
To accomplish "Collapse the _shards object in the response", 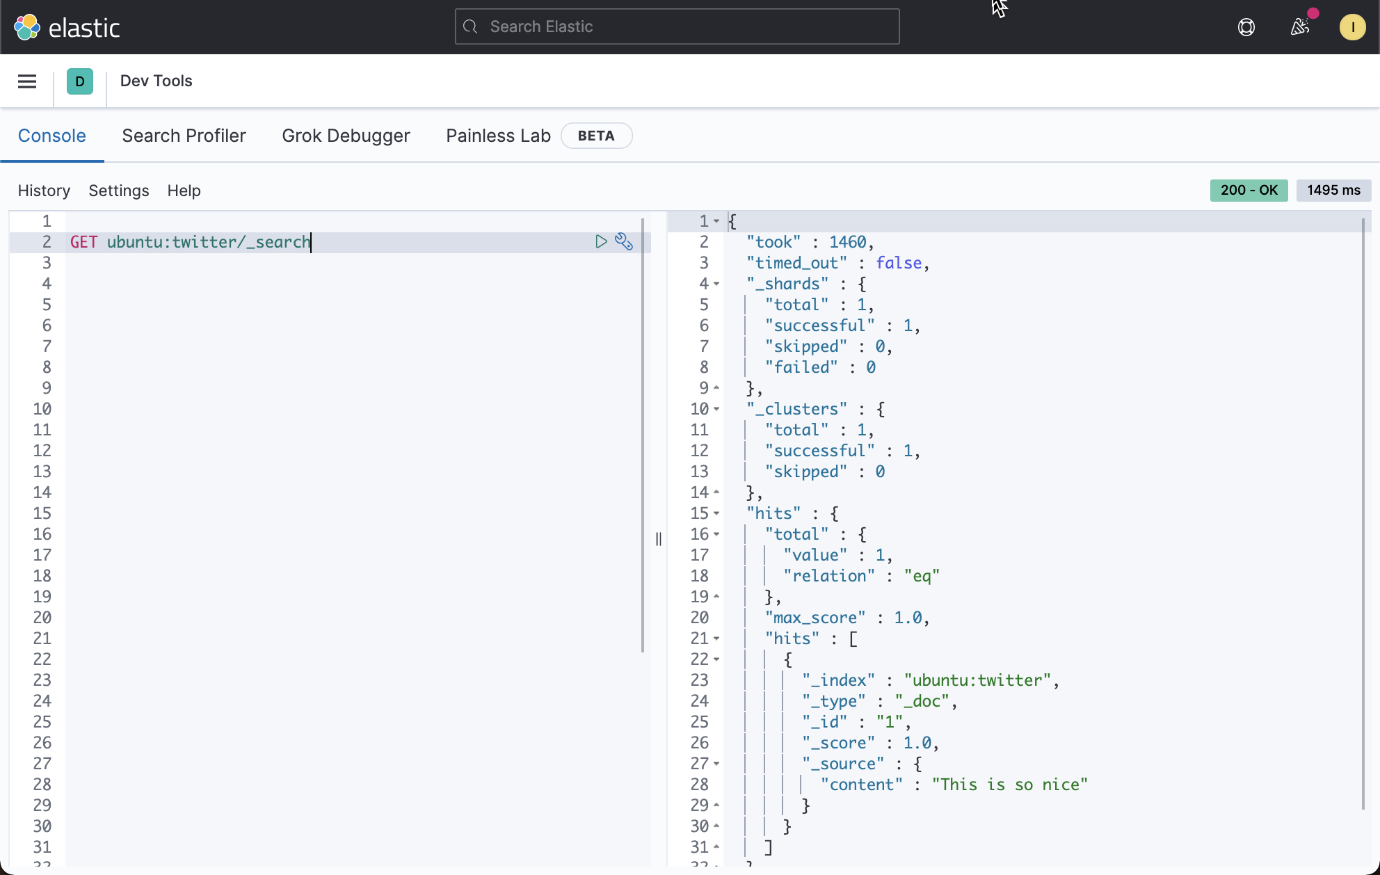I will [x=717, y=284].
